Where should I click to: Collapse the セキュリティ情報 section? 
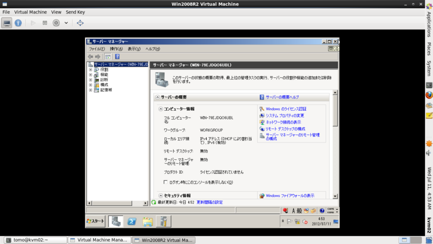pyautogui.click(x=160, y=196)
